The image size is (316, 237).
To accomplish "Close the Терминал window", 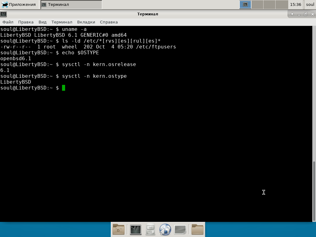I will [313, 14].
